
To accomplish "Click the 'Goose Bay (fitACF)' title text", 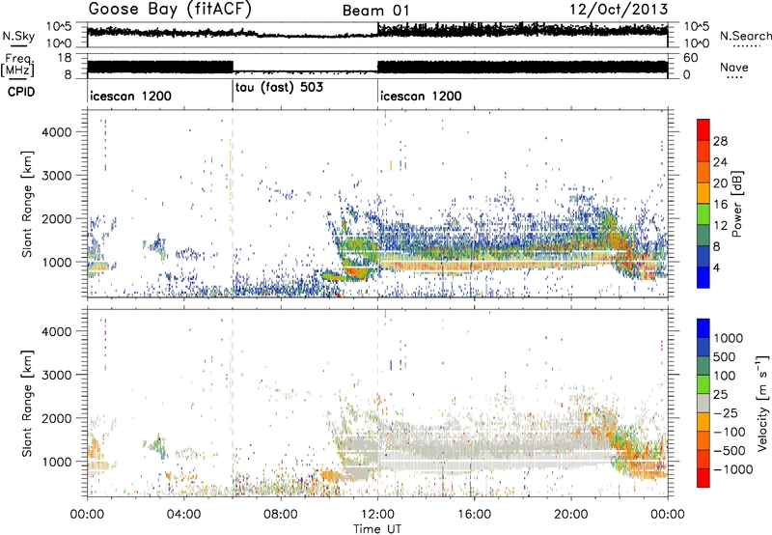I will [x=170, y=10].
